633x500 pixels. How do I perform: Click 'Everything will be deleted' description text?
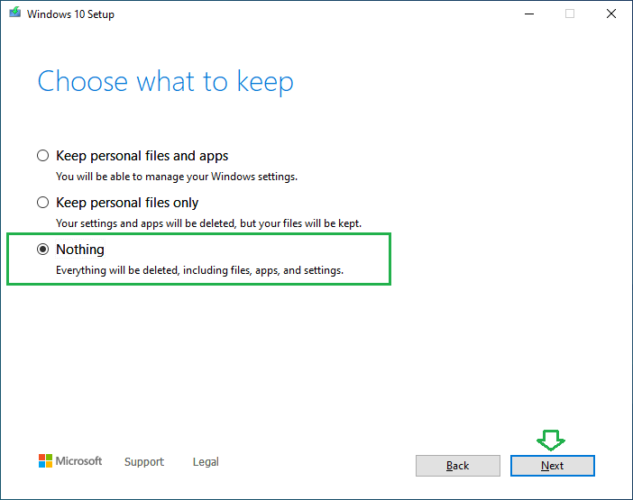200,270
